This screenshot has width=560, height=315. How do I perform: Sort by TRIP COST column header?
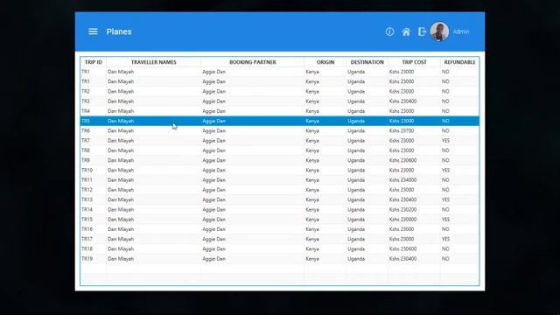point(414,62)
